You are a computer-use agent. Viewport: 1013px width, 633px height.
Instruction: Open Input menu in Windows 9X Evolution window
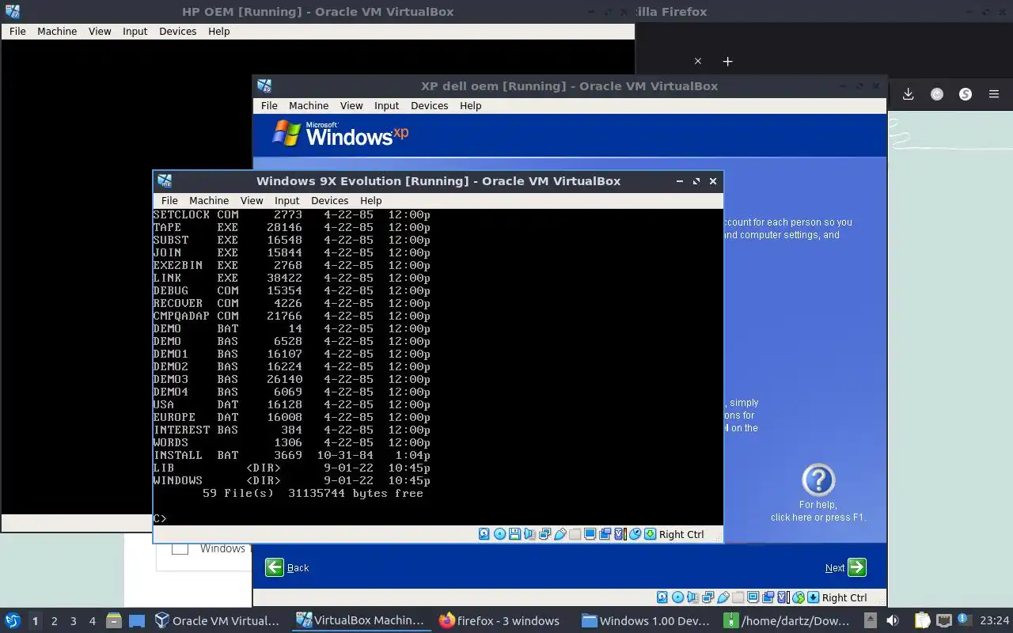286,200
